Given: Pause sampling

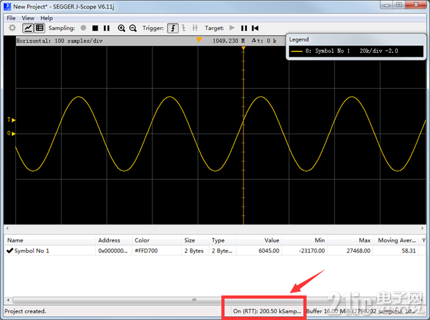Looking at the screenshot, I should [x=107, y=28].
